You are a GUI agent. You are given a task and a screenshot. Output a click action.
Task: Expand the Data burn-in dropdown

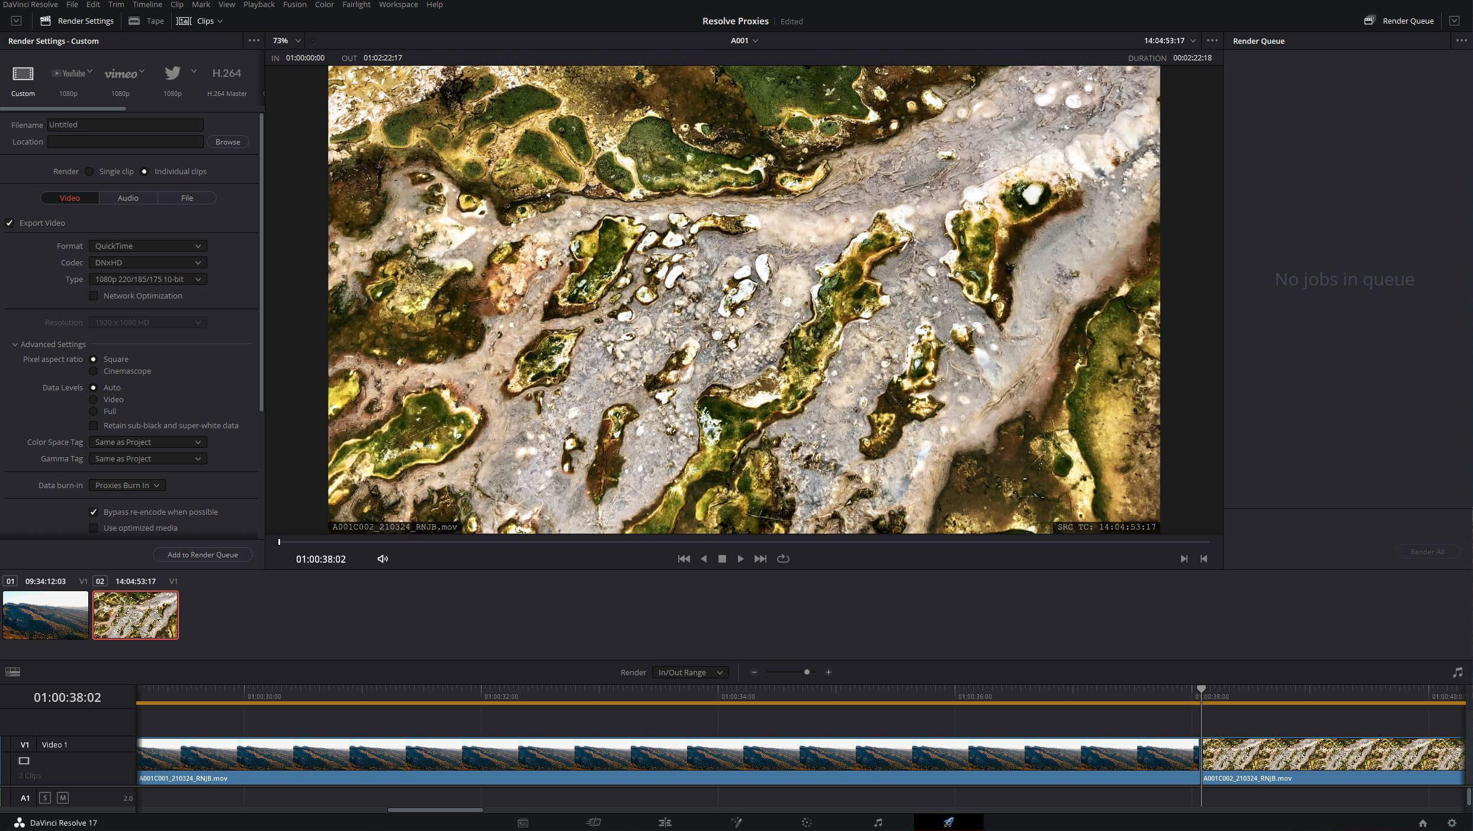[x=127, y=485]
